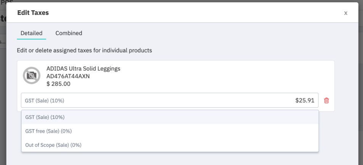The width and height of the screenshot is (363, 165).
Task: Click the Edit Taxes dialog title
Action: (33, 13)
